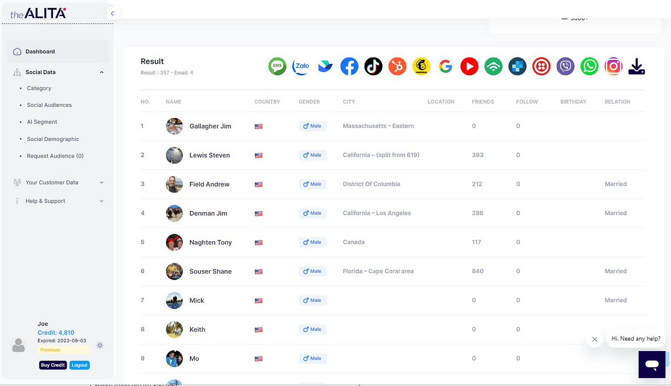
Task: Click the 393 friends value
Action: 478,155
